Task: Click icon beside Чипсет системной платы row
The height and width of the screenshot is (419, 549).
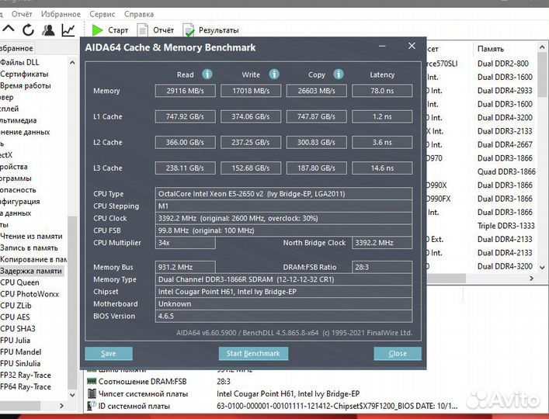Action: [x=92, y=393]
